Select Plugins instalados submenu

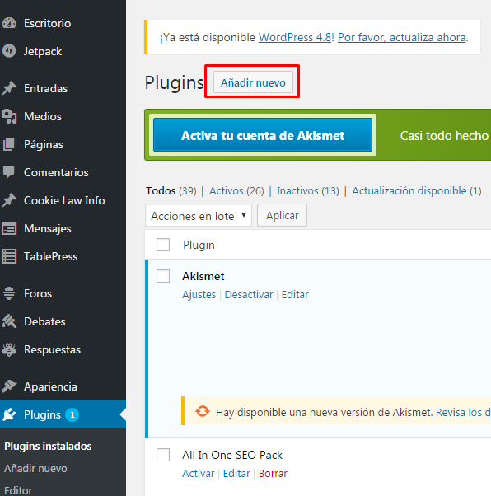(48, 446)
